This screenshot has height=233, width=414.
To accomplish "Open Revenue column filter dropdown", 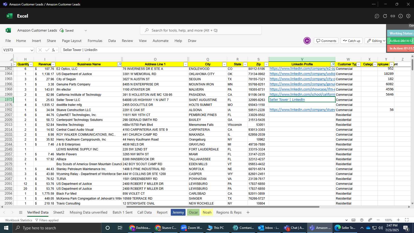I will [53, 64].
